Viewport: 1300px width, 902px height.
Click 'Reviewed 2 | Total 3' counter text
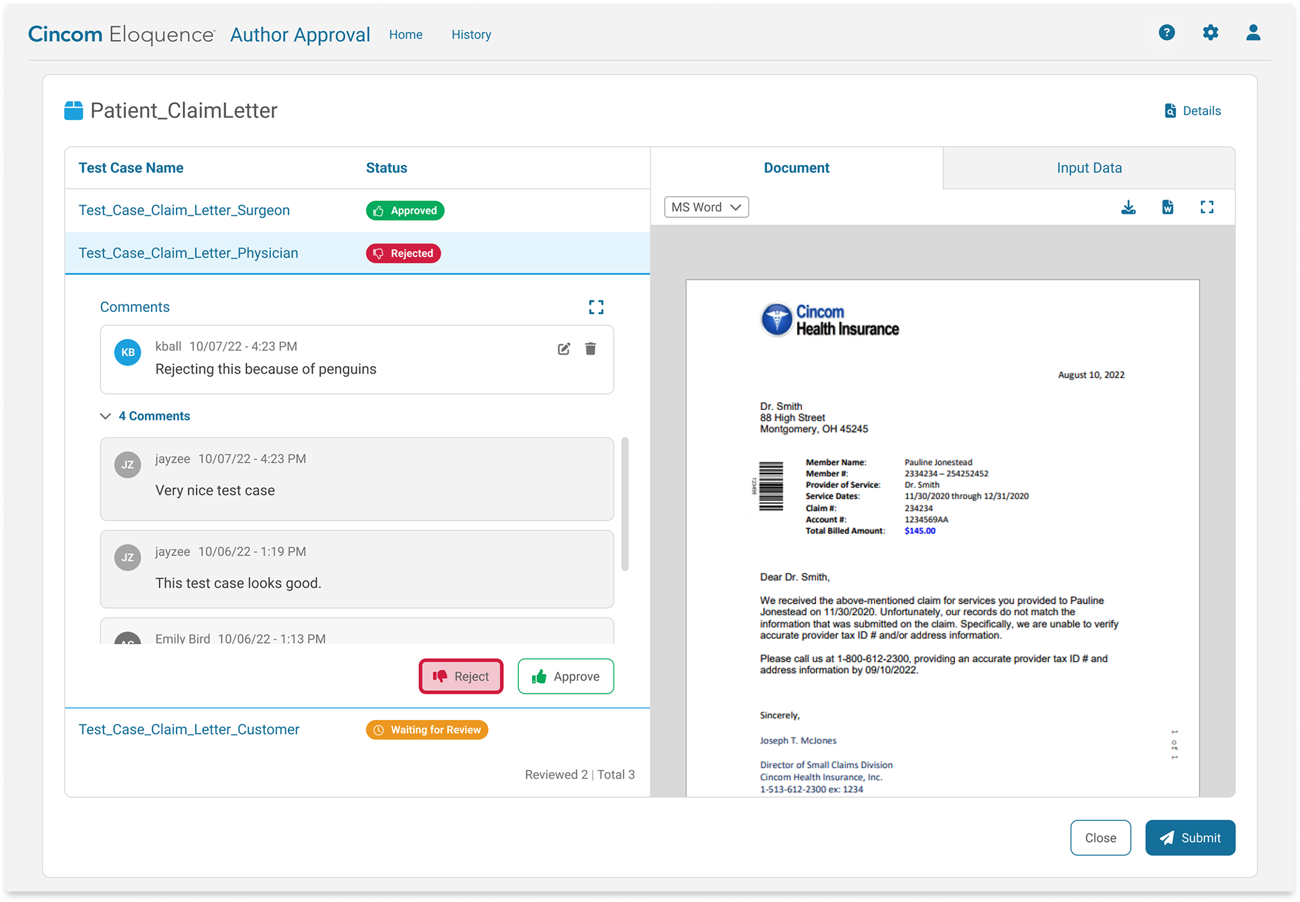[580, 775]
